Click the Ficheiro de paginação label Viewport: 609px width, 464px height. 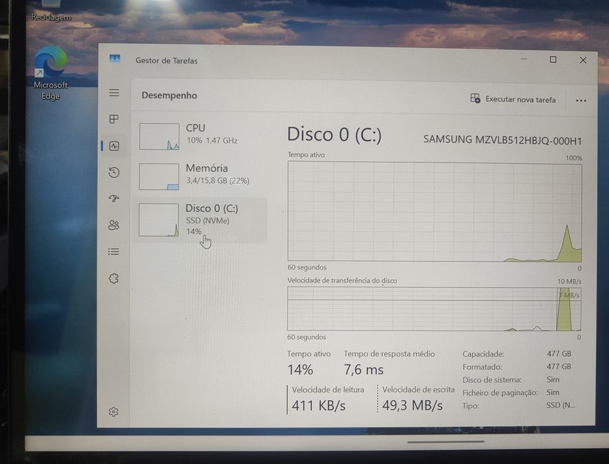click(x=500, y=393)
